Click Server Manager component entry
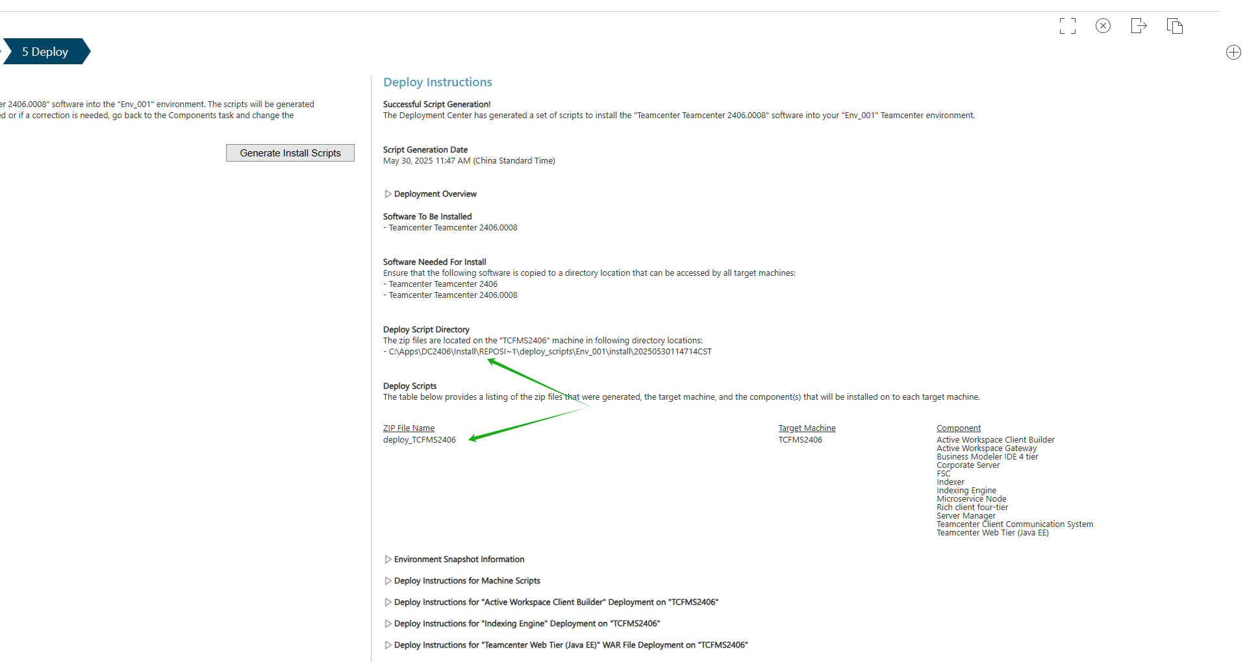The image size is (1247, 662). pyautogui.click(x=966, y=516)
